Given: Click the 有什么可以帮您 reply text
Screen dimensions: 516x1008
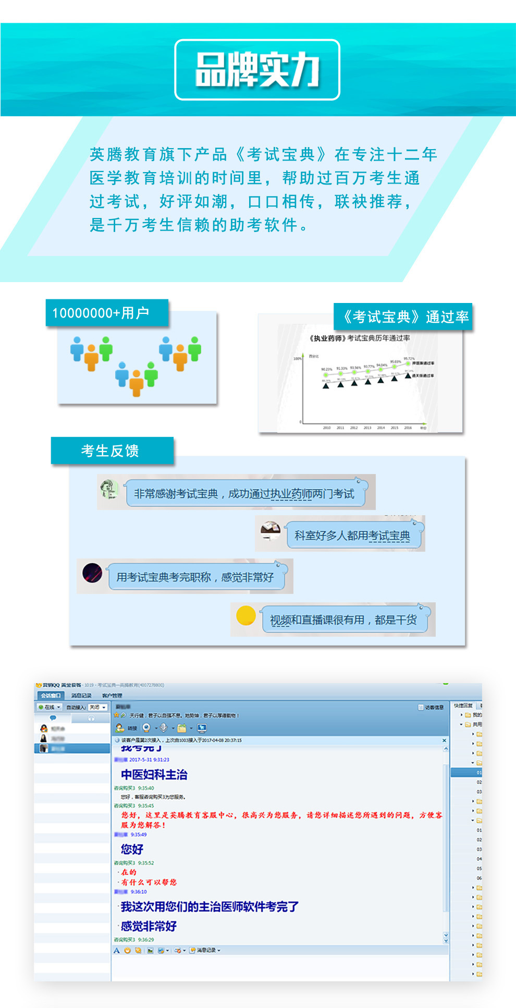Looking at the screenshot, I should (x=149, y=882).
